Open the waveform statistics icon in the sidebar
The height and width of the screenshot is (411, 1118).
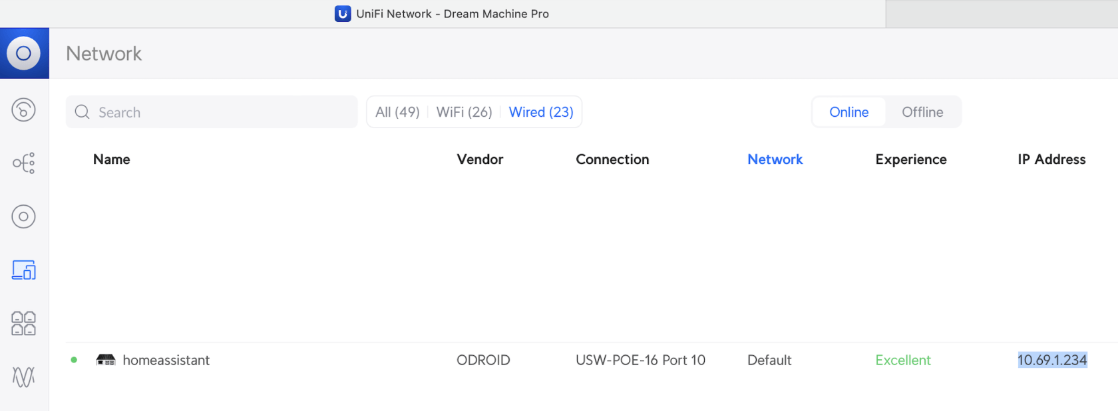click(24, 377)
